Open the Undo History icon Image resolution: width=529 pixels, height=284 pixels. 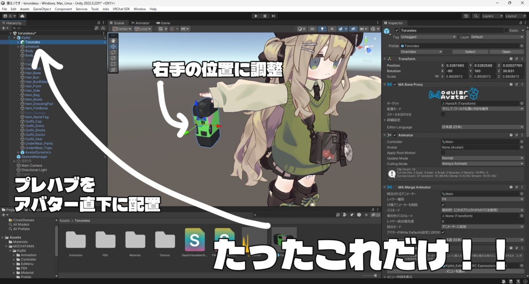click(466, 16)
